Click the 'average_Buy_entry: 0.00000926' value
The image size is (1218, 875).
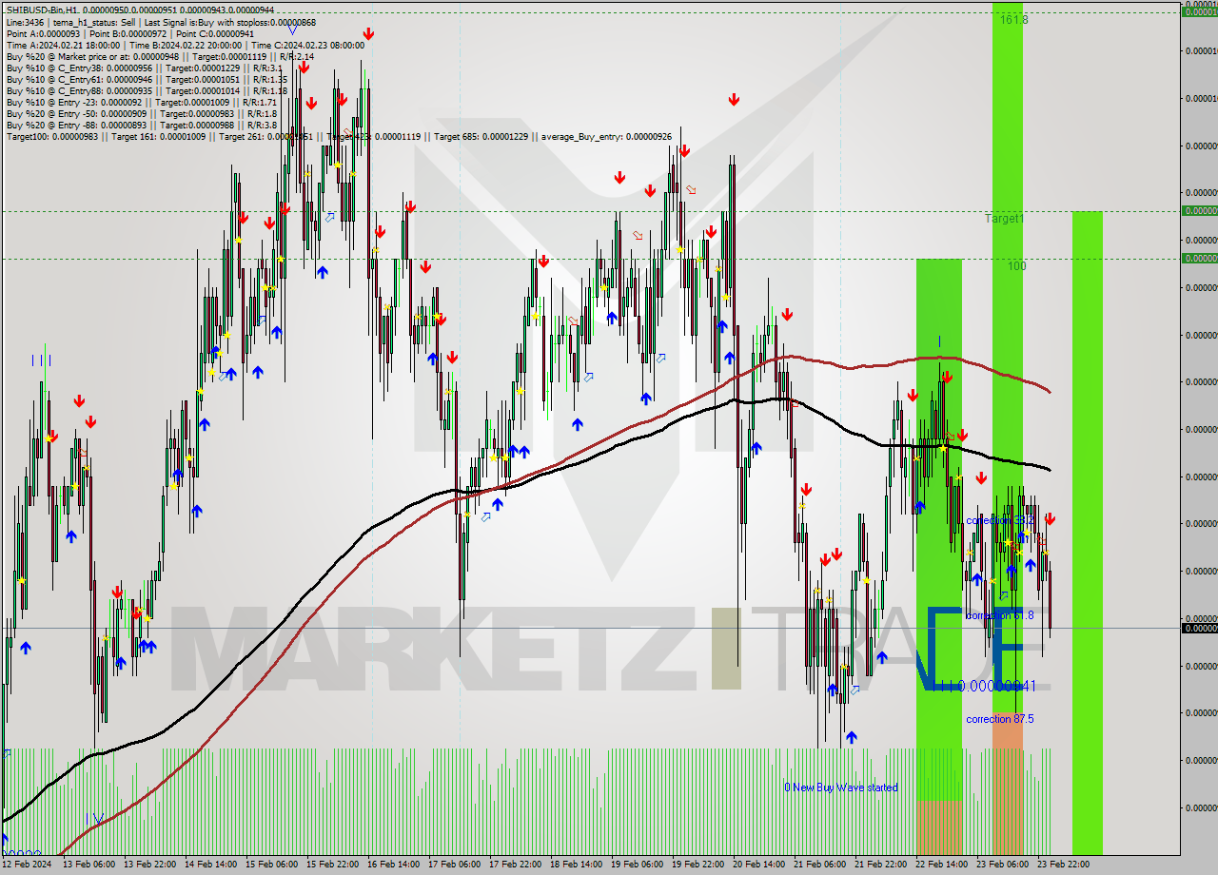point(606,136)
